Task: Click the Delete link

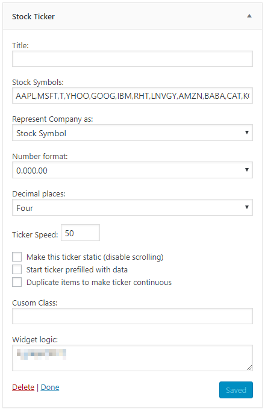Action: 23,387
